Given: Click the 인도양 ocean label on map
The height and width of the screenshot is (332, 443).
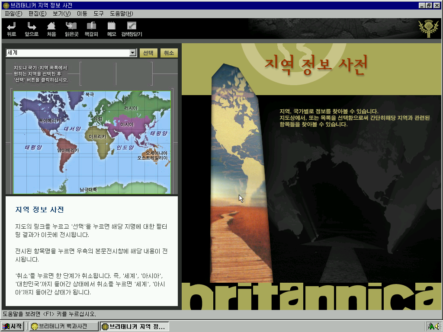Looking at the screenshot, I should click(125, 147).
